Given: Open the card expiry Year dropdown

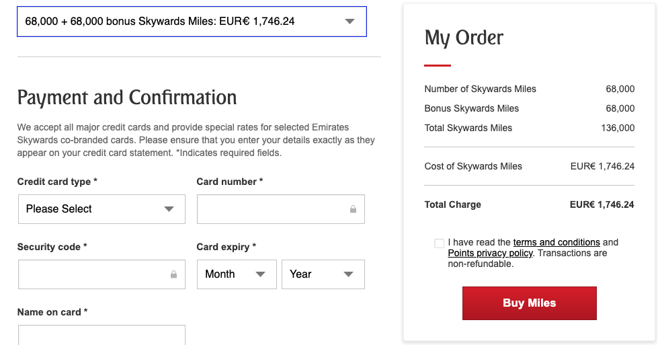Looking at the screenshot, I should click(x=323, y=274).
